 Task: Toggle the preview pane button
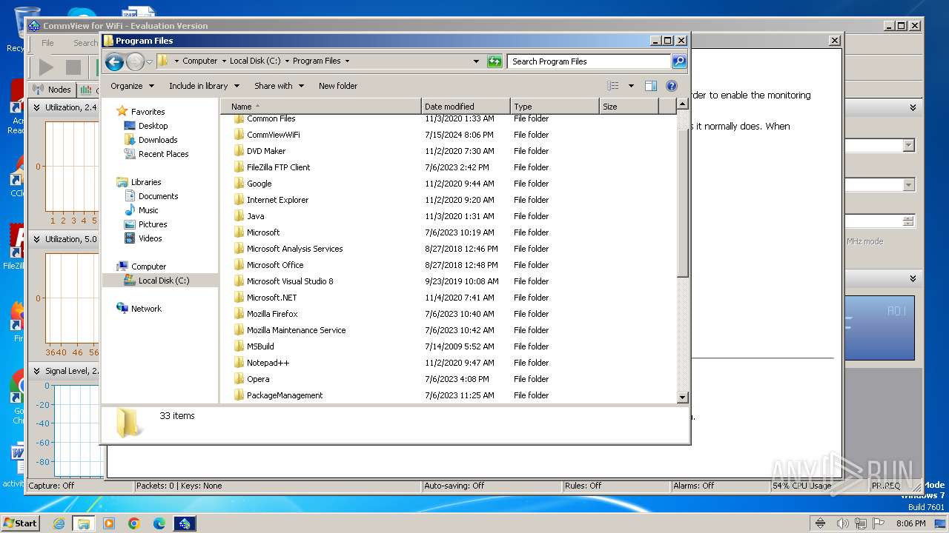click(650, 86)
